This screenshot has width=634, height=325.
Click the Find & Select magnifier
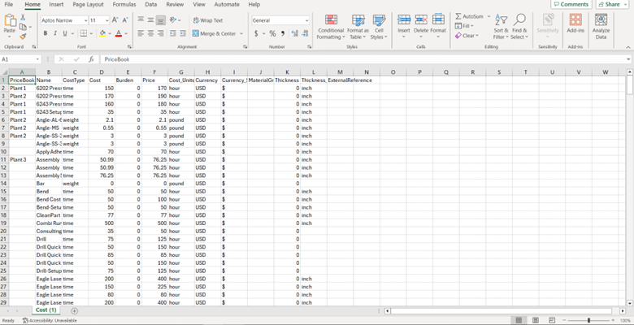coord(520,25)
